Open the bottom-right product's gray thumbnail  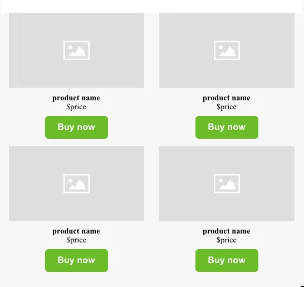pos(227,183)
